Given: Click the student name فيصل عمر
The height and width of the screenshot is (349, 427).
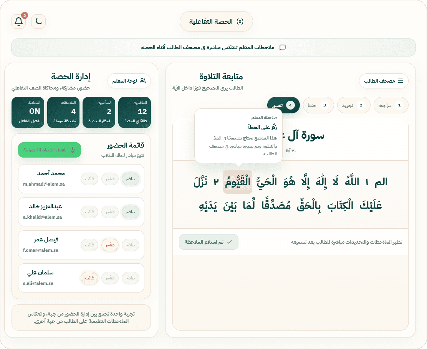Looking at the screenshot, I should click(46, 240).
